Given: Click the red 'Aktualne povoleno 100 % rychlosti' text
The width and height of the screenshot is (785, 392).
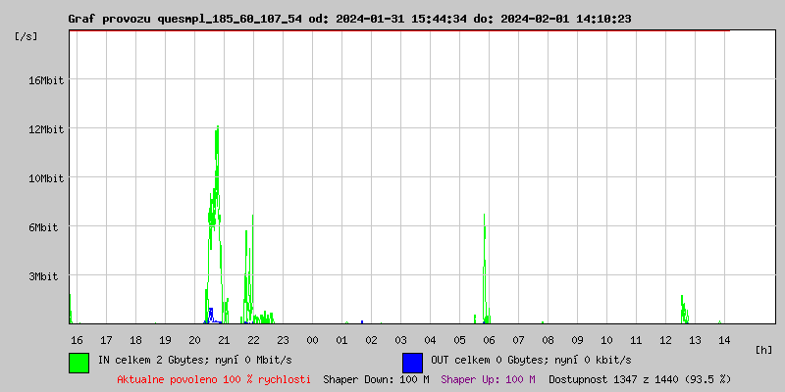Looking at the screenshot, I should tap(214, 378).
